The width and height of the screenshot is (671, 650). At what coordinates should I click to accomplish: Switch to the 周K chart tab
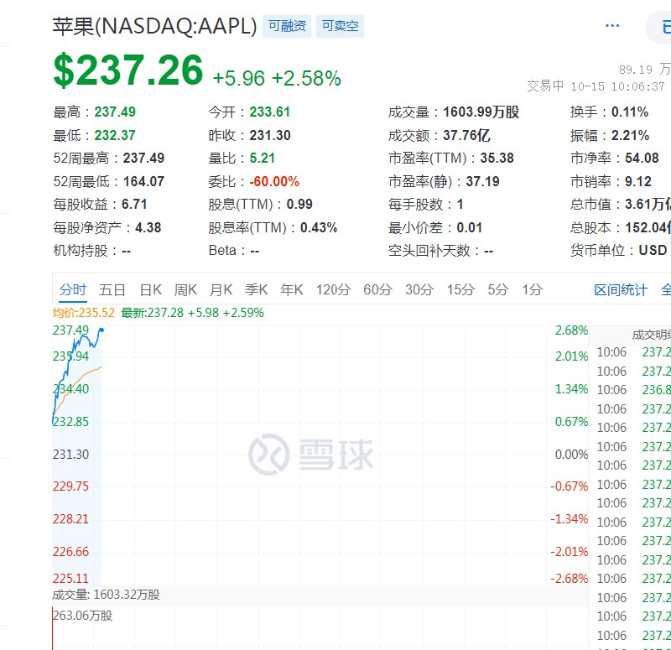(x=185, y=289)
